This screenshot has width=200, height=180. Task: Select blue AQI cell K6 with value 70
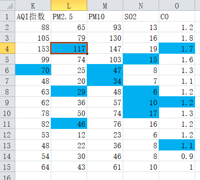(x=33, y=70)
